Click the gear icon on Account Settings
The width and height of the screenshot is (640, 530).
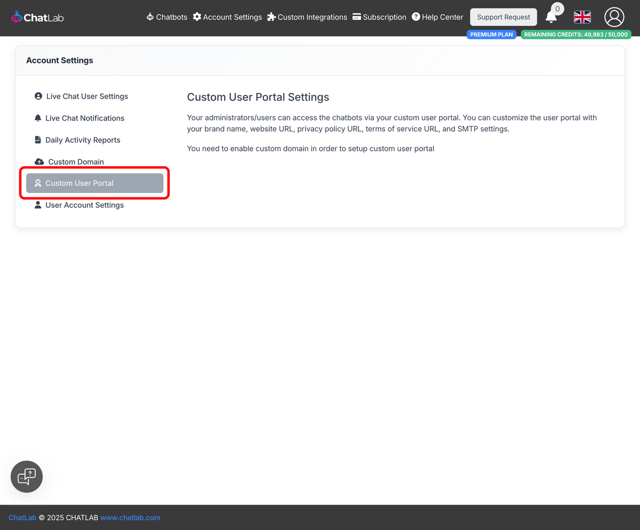[196, 17]
